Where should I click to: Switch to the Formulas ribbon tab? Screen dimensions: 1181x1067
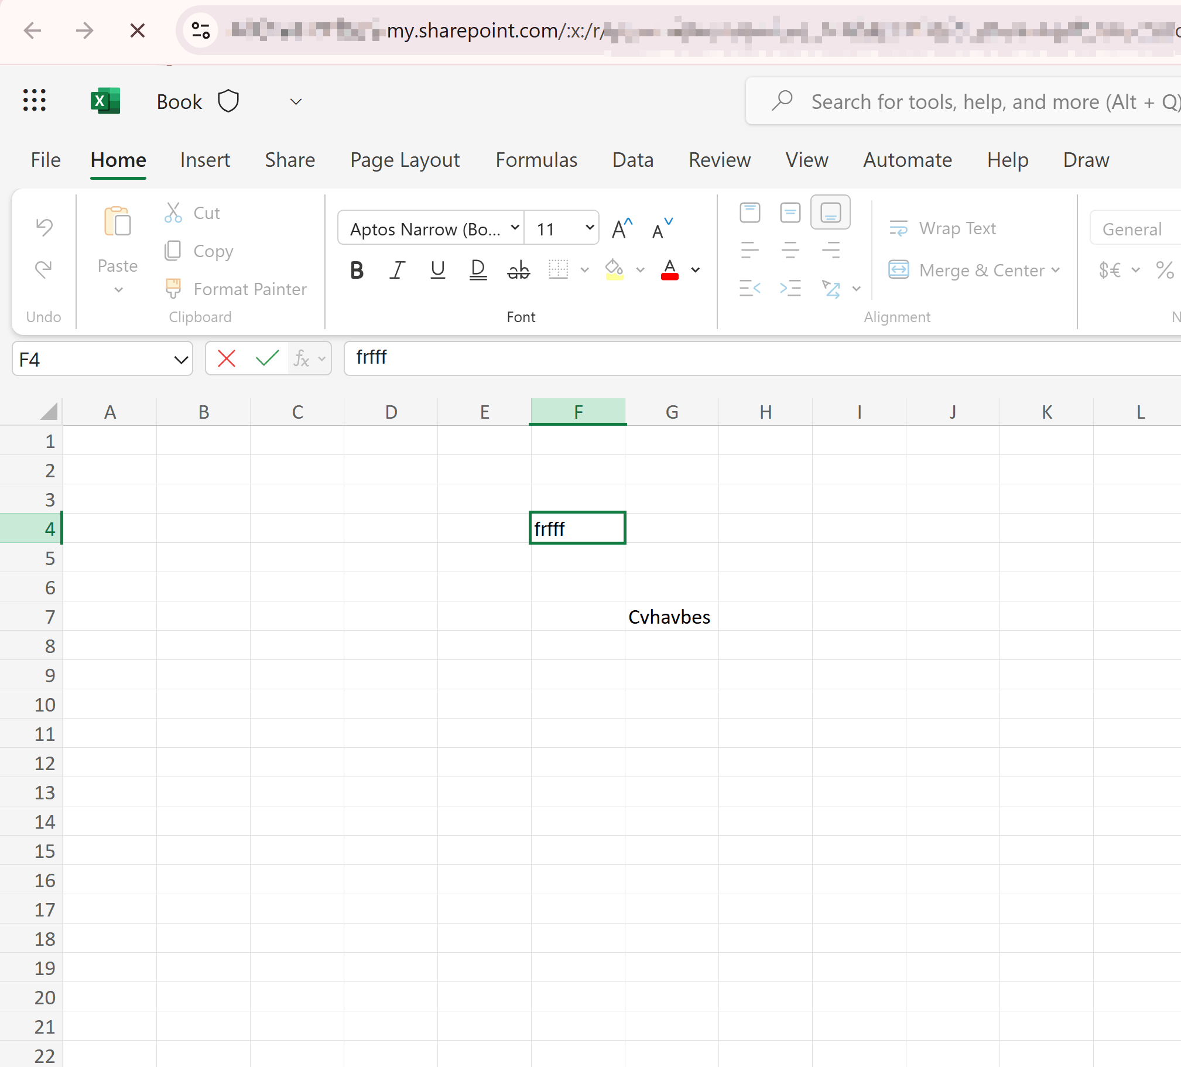(536, 160)
